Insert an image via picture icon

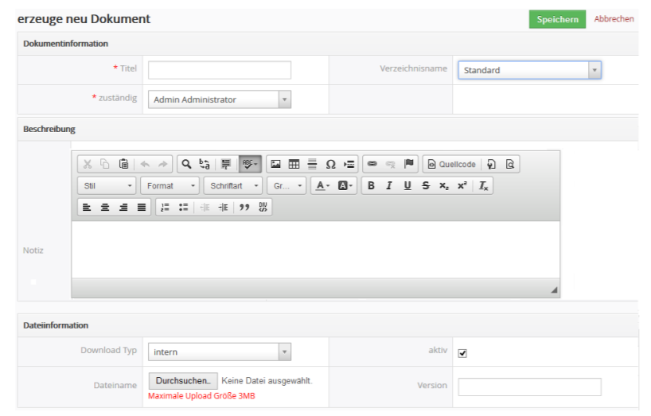[275, 164]
